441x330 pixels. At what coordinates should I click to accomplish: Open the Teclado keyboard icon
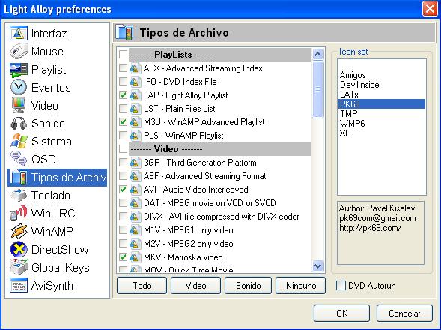tap(19, 195)
